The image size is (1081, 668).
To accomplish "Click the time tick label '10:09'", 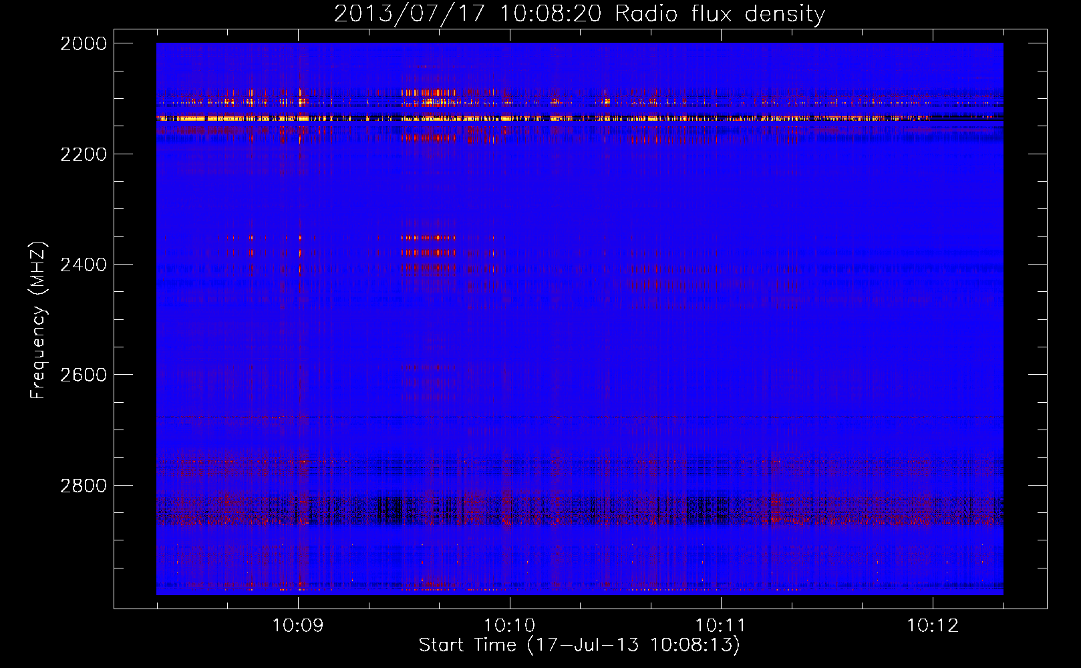I will (298, 626).
